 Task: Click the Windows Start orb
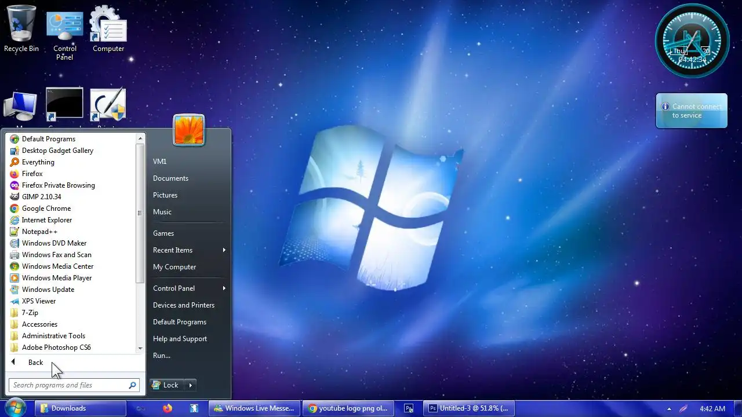click(x=16, y=408)
